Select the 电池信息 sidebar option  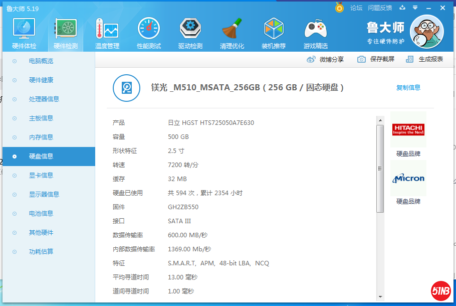tap(41, 214)
